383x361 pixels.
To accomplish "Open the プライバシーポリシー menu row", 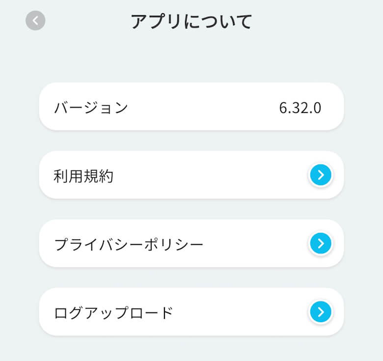I will coord(191,243).
